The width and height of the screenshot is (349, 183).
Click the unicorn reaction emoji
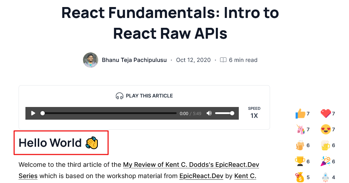tap(300, 130)
